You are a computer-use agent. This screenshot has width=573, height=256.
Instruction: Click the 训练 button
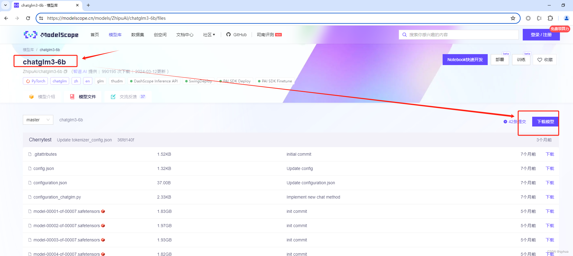tap(521, 60)
